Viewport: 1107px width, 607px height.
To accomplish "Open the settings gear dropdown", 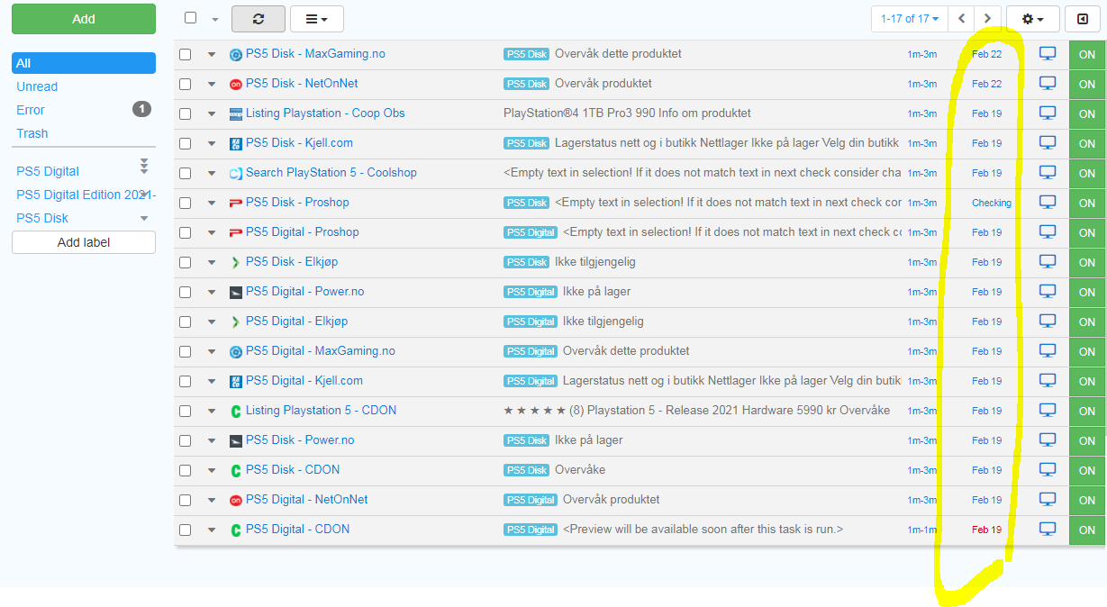I will 1032,19.
